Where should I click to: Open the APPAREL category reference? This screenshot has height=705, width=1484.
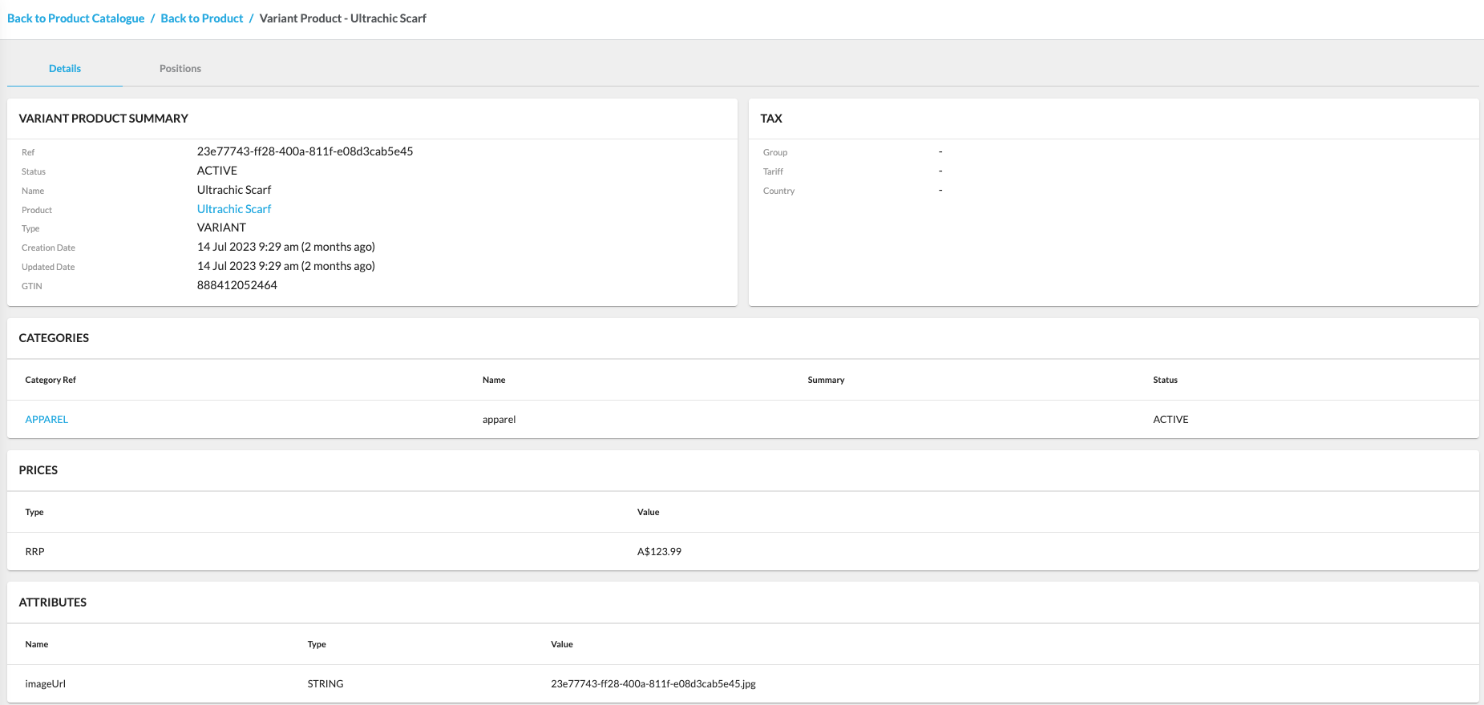(x=47, y=420)
